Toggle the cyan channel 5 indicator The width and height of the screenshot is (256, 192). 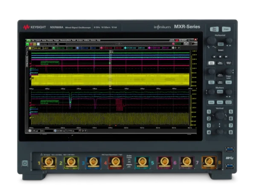coord(125,48)
